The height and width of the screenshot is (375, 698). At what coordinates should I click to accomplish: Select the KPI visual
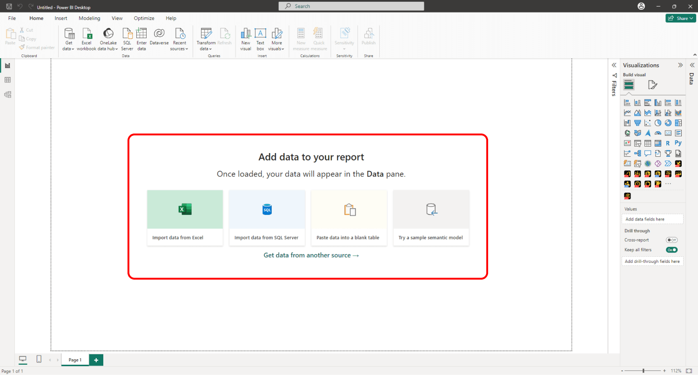[627, 143]
